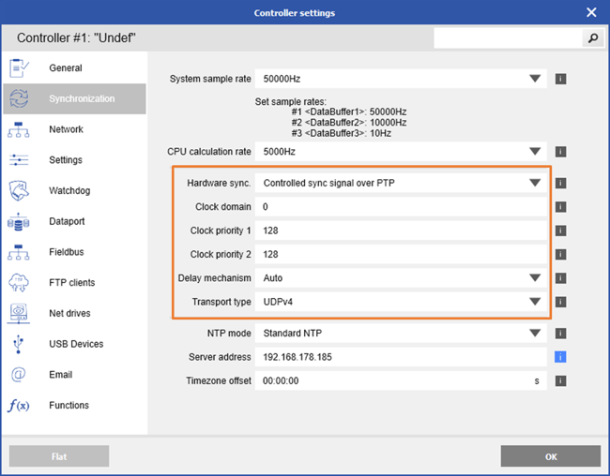Expand the Transport type dropdown
Viewport: 610px width, 476px height.
click(x=535, y=302)
